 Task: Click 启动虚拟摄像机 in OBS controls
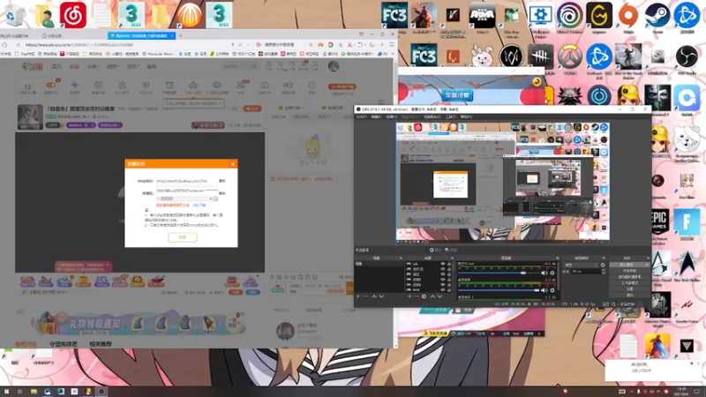(629, 277)
